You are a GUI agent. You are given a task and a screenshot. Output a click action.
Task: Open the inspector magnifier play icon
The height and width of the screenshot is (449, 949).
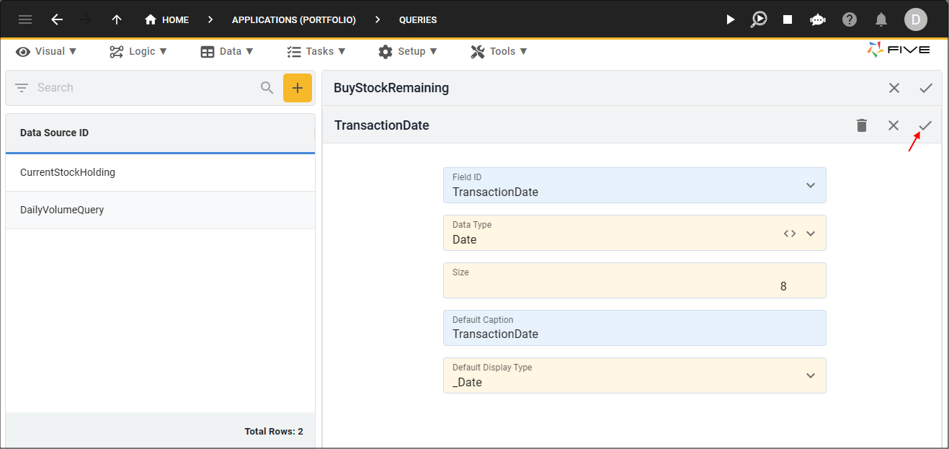(759, 19)
